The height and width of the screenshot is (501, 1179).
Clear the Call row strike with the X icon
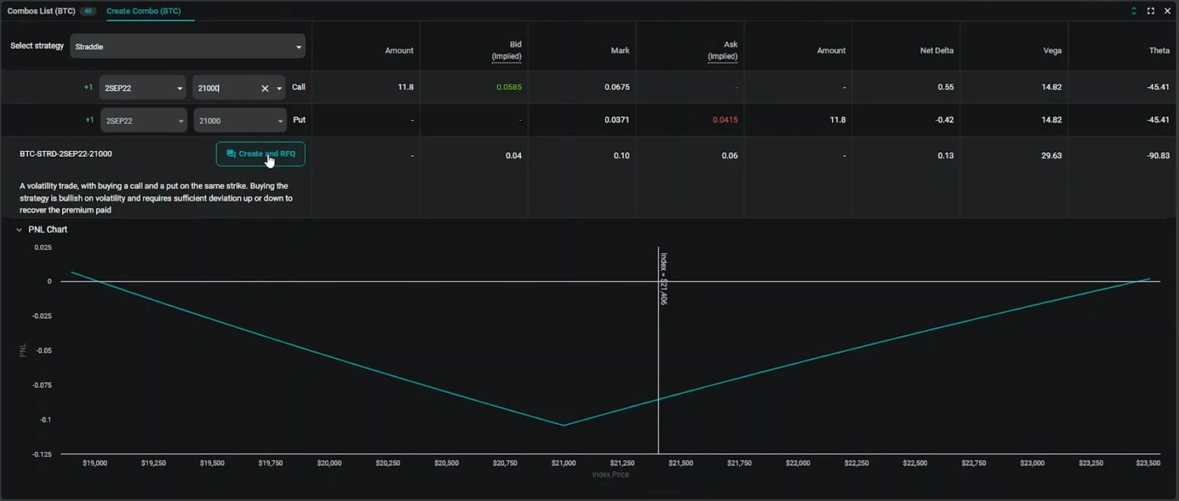tap(265, 88)
